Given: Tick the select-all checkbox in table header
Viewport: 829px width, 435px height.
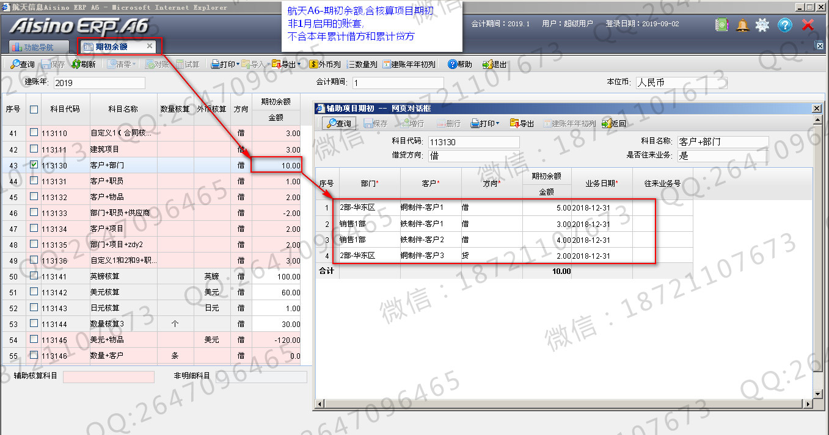Looking at the screenshot, I should [x=34, y=109].
